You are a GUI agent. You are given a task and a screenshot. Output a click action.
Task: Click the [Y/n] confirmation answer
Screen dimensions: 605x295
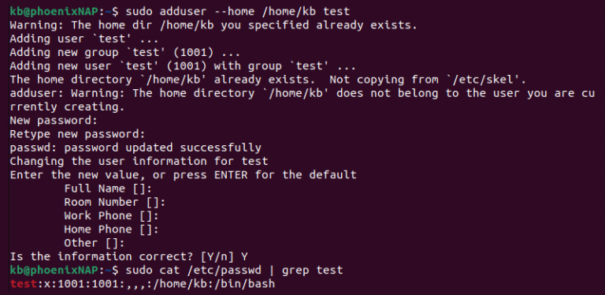tap(244, 257)
